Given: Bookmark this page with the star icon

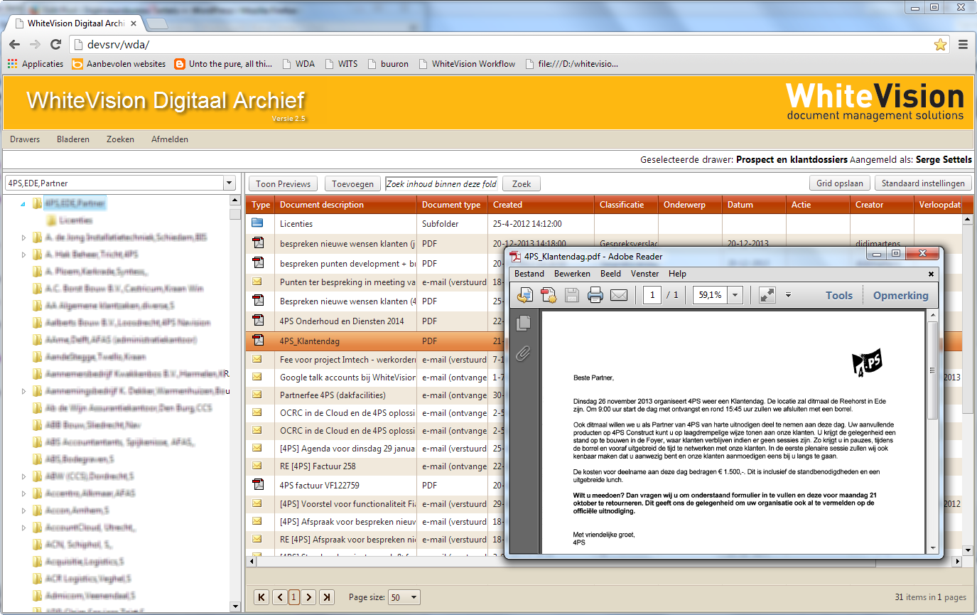Looking at the screenshot, I should pyautogui.click(x=940, y=45).
